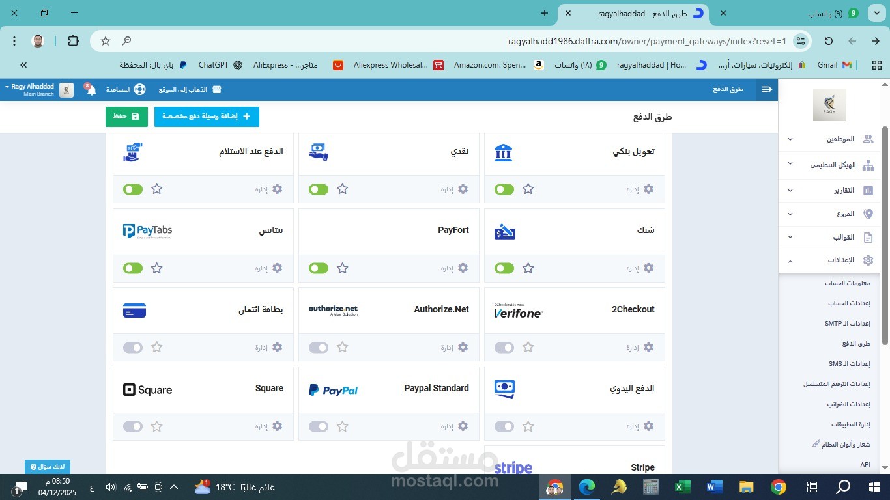
Task: Click the star on manual payment الدفع اليدوي card
Action: tap(528, 426)
